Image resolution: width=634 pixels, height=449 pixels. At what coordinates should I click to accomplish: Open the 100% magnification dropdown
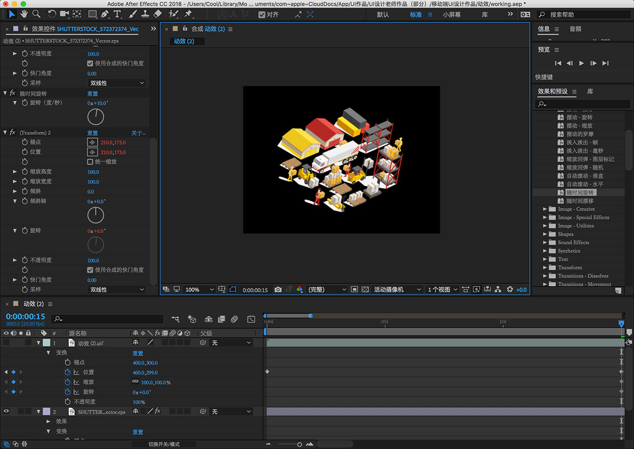tap(199, 290)
